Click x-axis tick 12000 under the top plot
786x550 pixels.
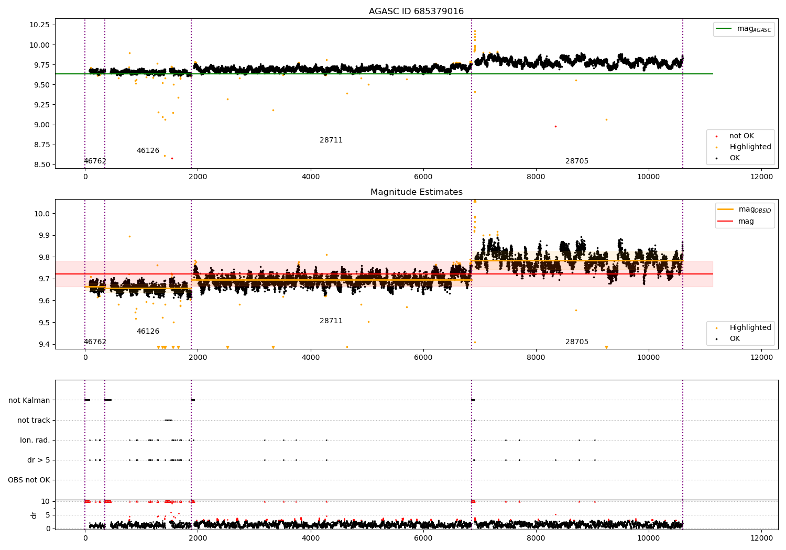[x=761, y=177]
